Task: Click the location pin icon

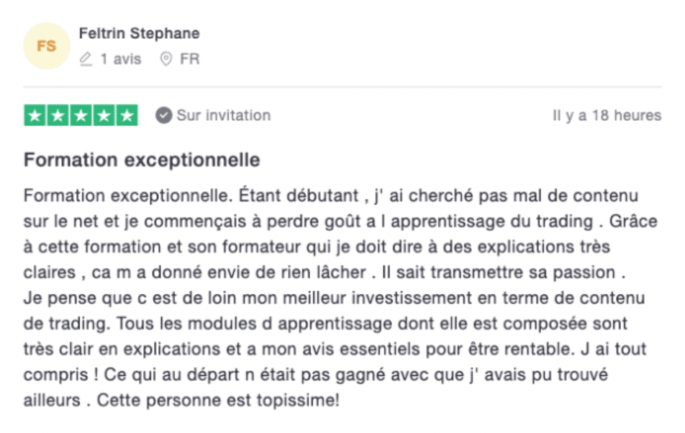Action: pyautogui.click(x=166, y=59)
